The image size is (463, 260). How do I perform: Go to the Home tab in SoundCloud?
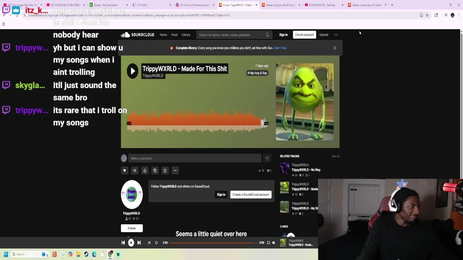click(163, 35)
